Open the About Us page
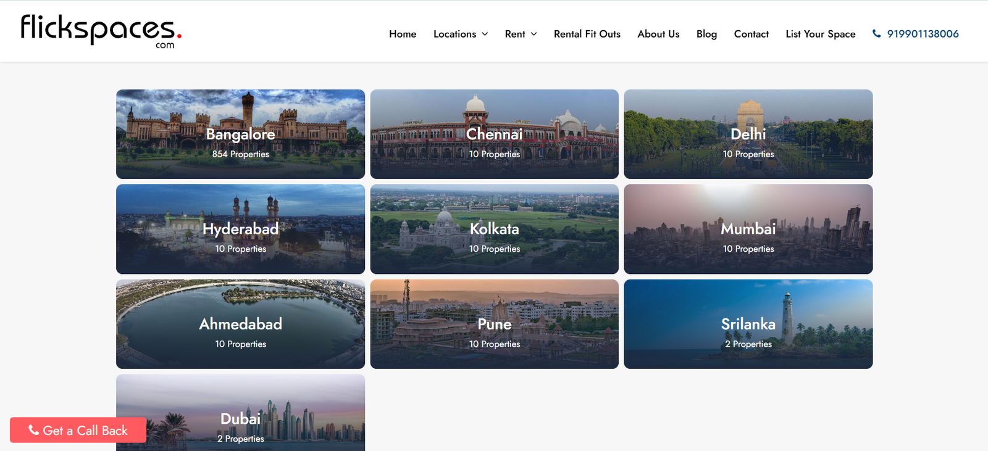The height and width of the screenshot is (451, 988). [x=658, y=34]
